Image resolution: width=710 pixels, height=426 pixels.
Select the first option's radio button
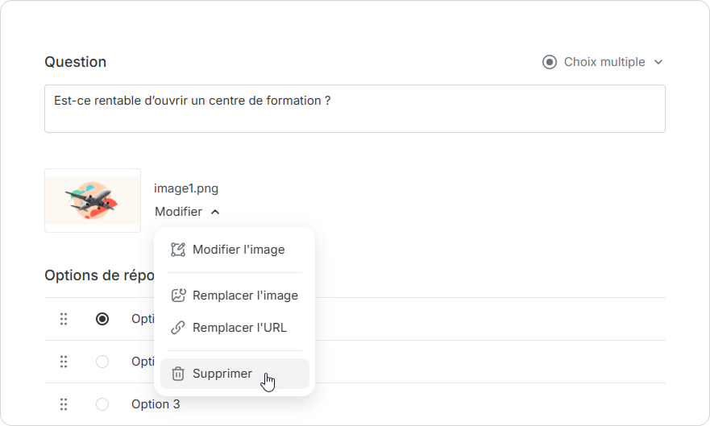102,319
